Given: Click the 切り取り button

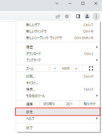Looking at the screenshot, I should click(49, 104).
